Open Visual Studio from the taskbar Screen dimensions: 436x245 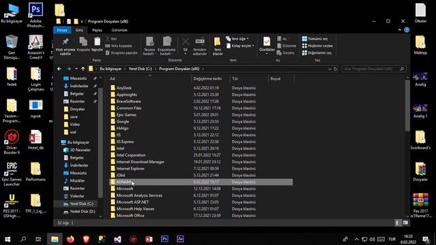point(118,239)
